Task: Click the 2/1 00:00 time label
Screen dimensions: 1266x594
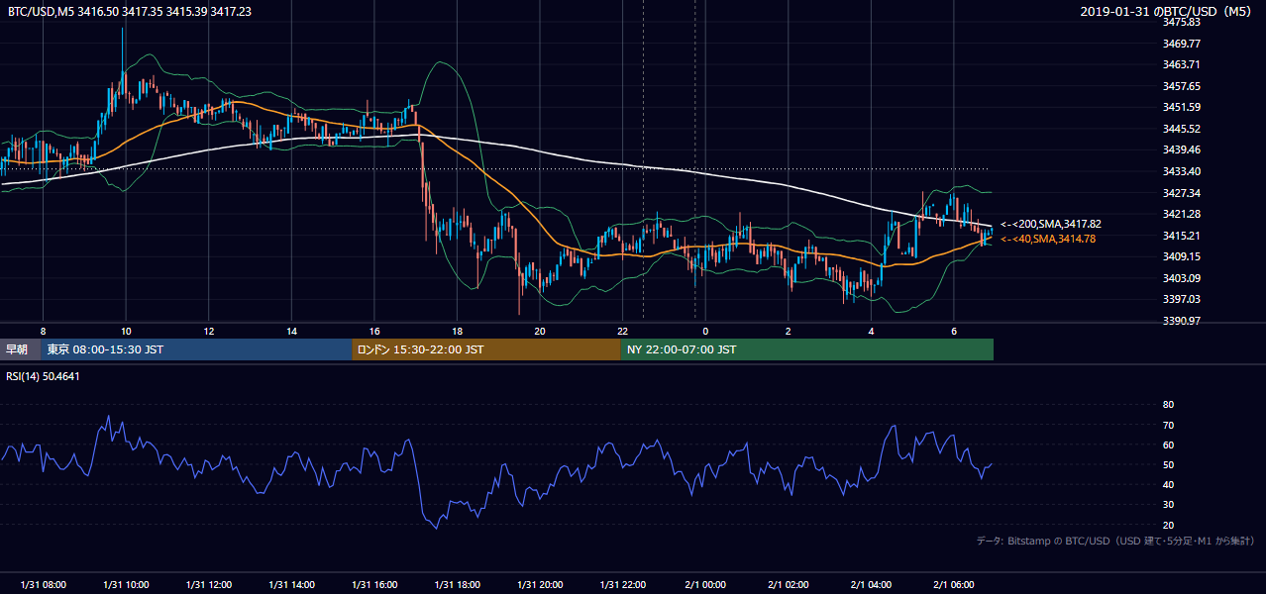Action: [x=705, y=584]
